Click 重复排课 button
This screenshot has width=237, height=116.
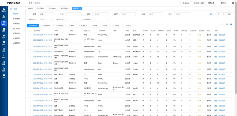[x=46, y=26]
